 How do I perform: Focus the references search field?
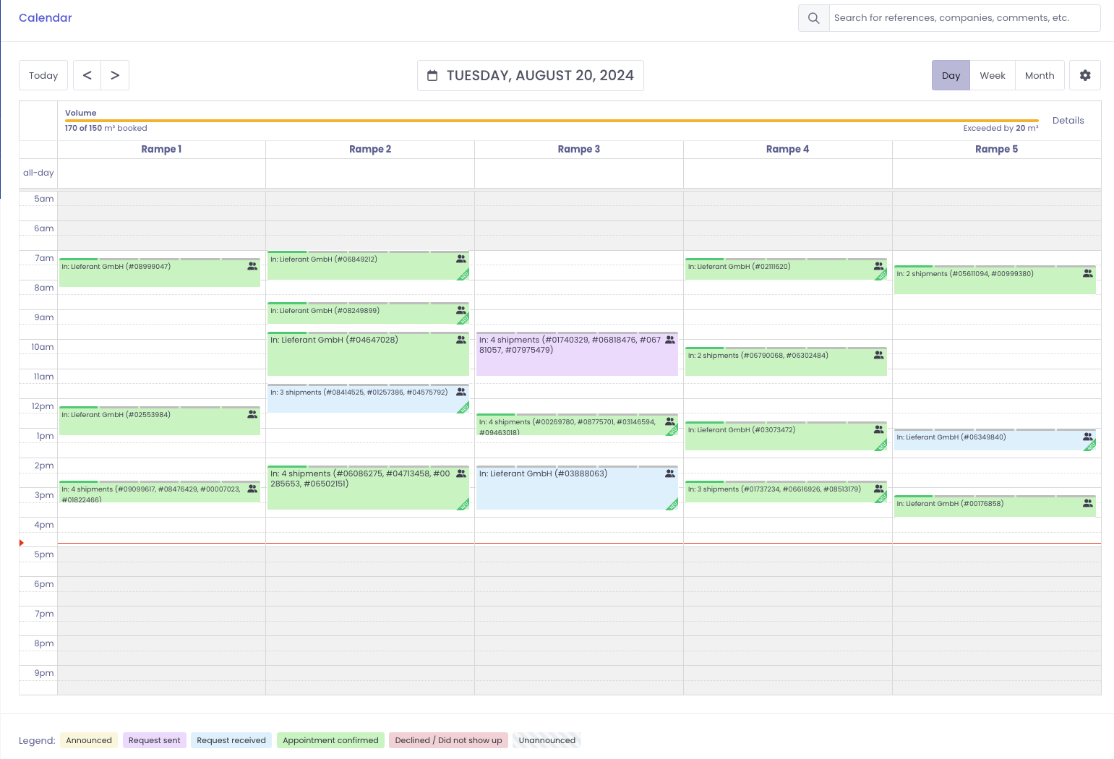(964, 18)
